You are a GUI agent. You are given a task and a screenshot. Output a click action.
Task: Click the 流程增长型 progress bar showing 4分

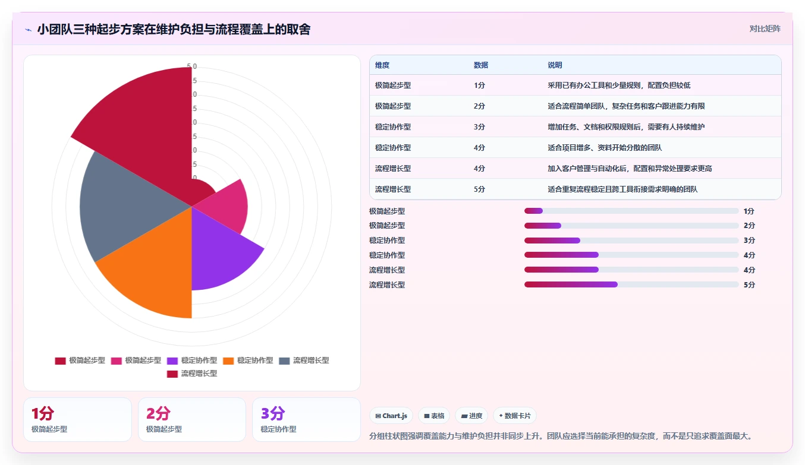click(631, 270)
